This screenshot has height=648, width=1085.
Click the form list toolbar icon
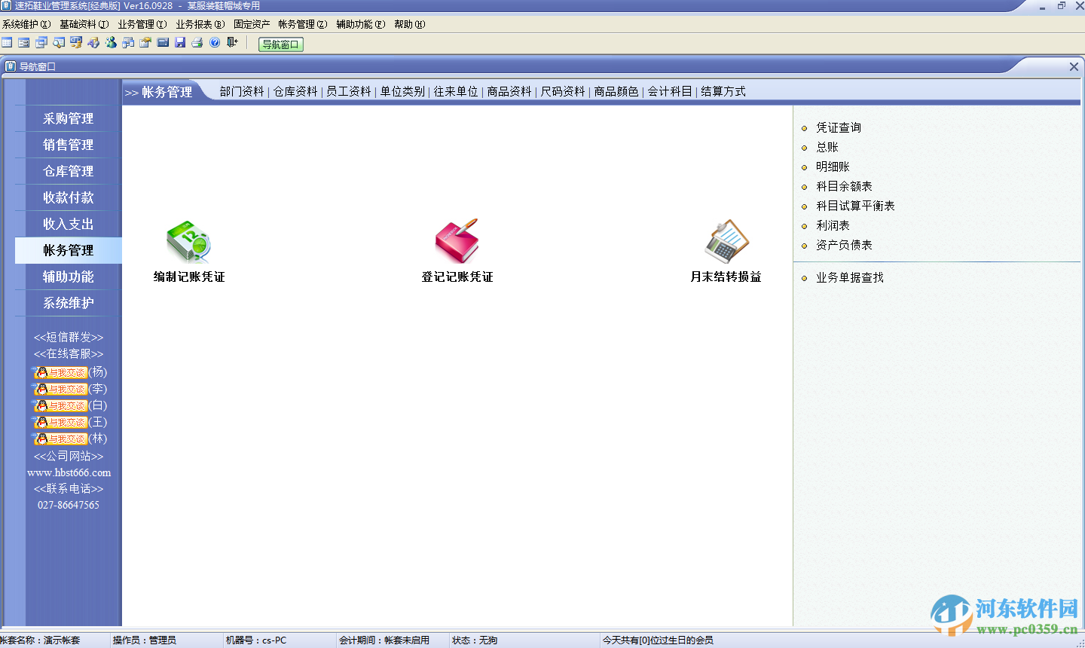(x=24, y=43)
